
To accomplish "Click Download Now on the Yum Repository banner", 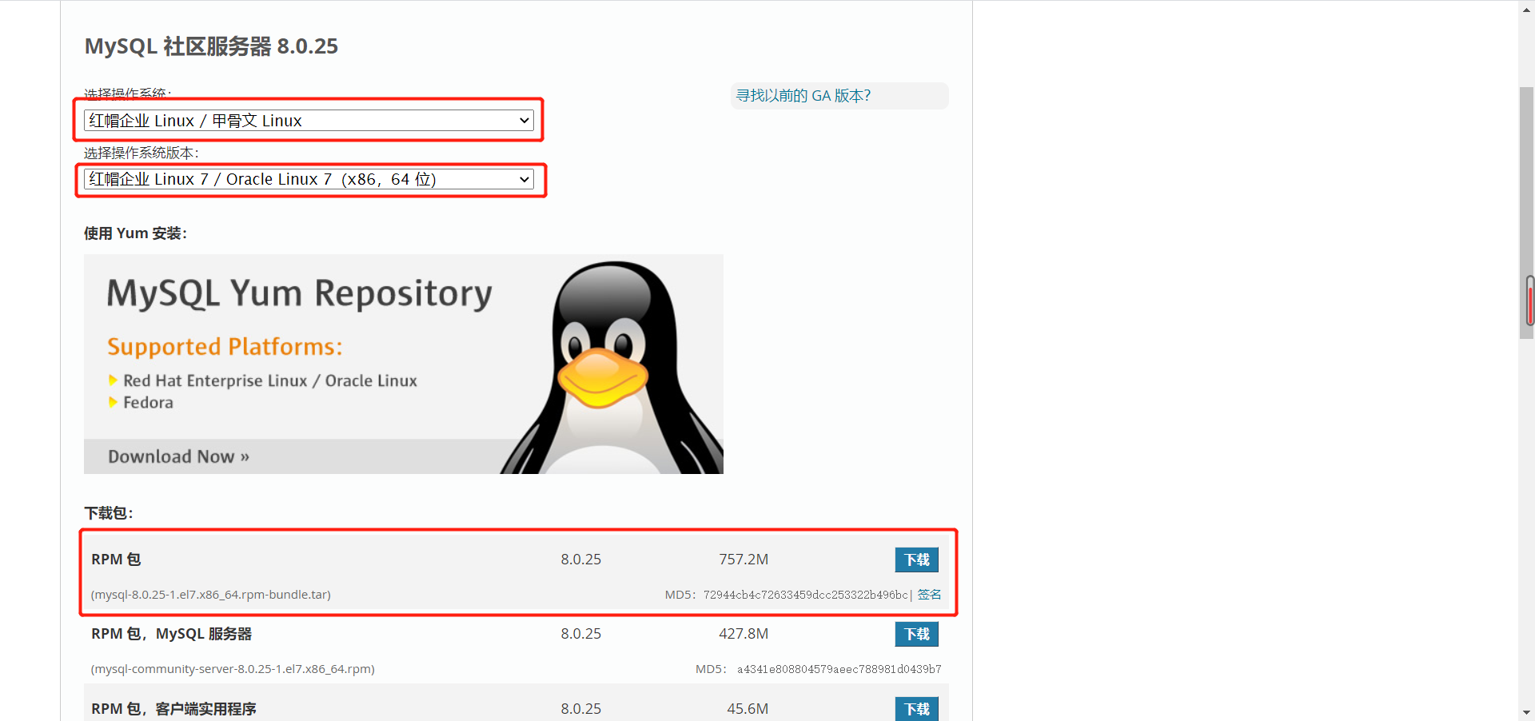I will tap(177, 456).
